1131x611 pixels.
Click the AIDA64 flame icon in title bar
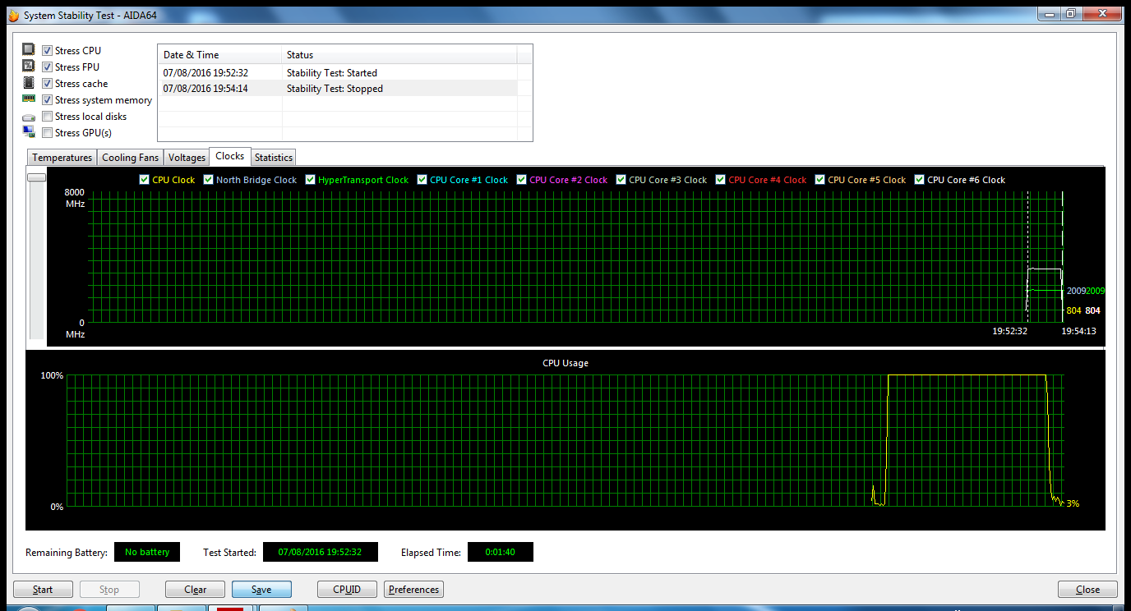pyautogui.click(x=12, y=16)
